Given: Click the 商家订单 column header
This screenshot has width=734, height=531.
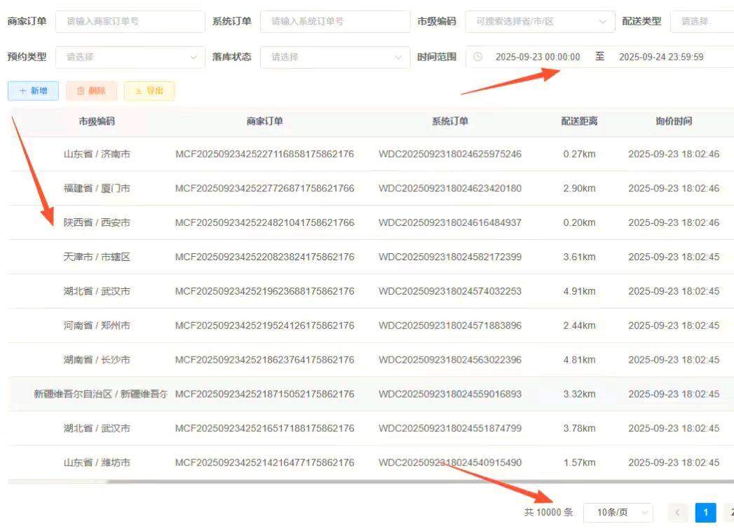Looking at the screenshot, I should pos(264,121).
